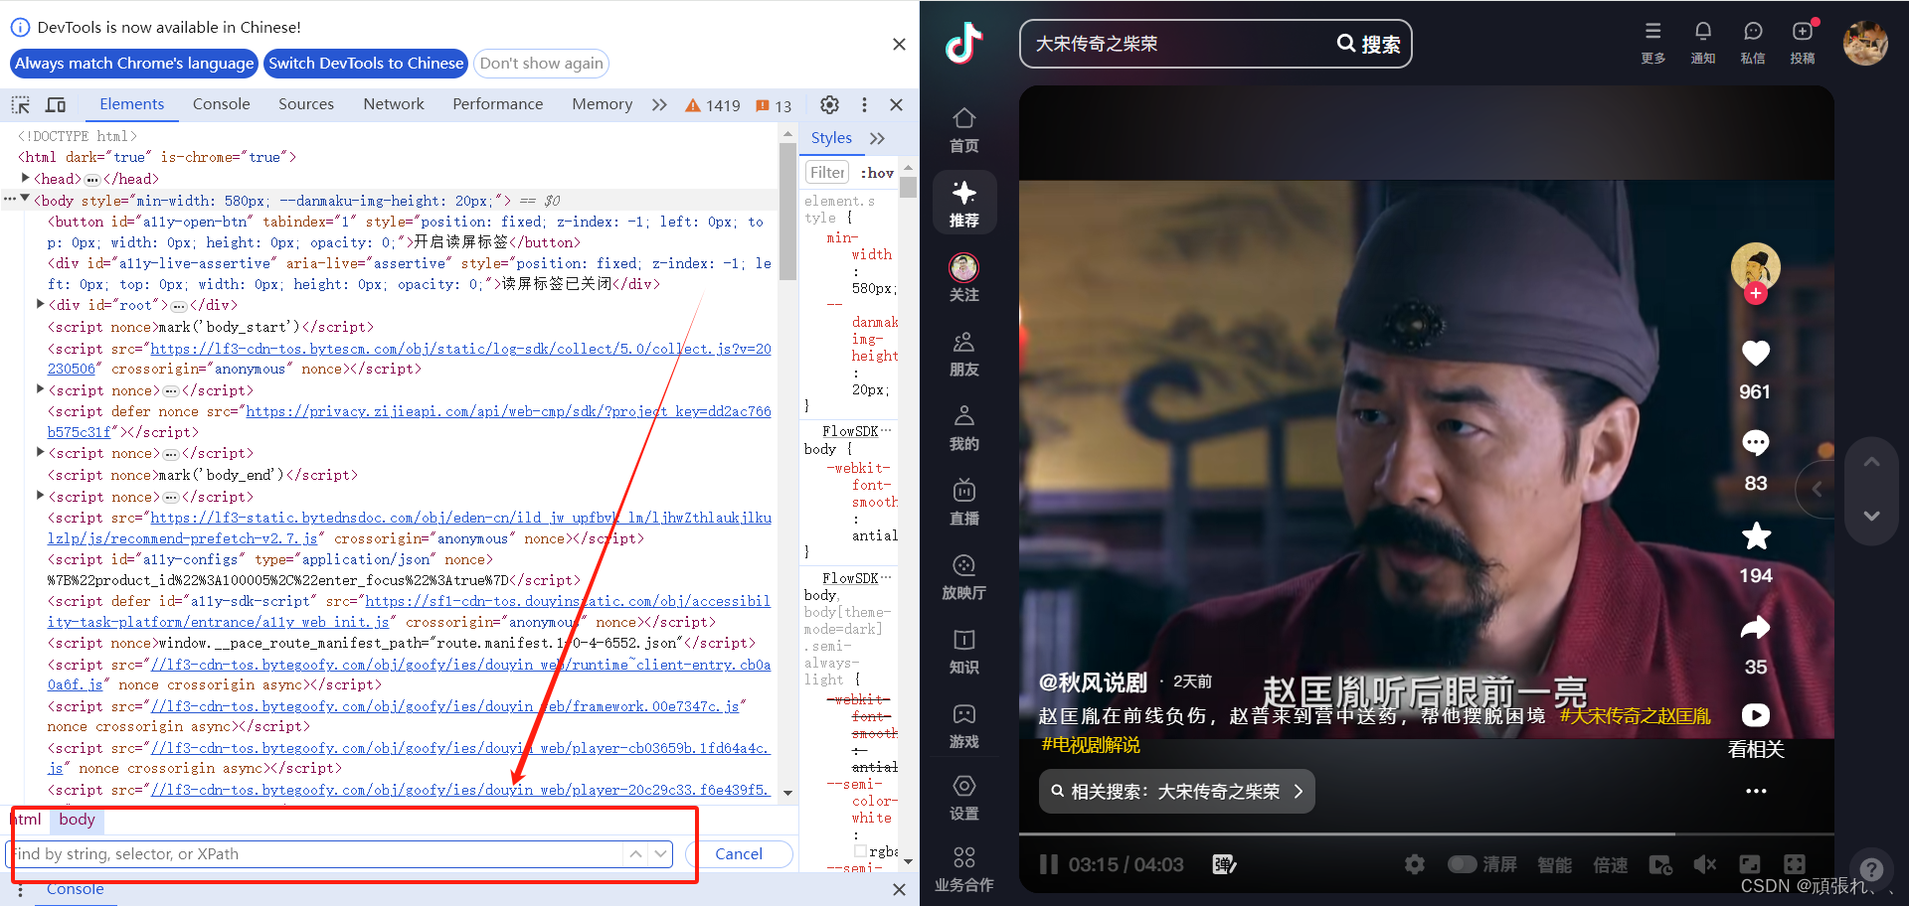This screenshot has height=906, width=1909.
Task: Click the 搜索 search button
Action: (x=1369, y=44)
